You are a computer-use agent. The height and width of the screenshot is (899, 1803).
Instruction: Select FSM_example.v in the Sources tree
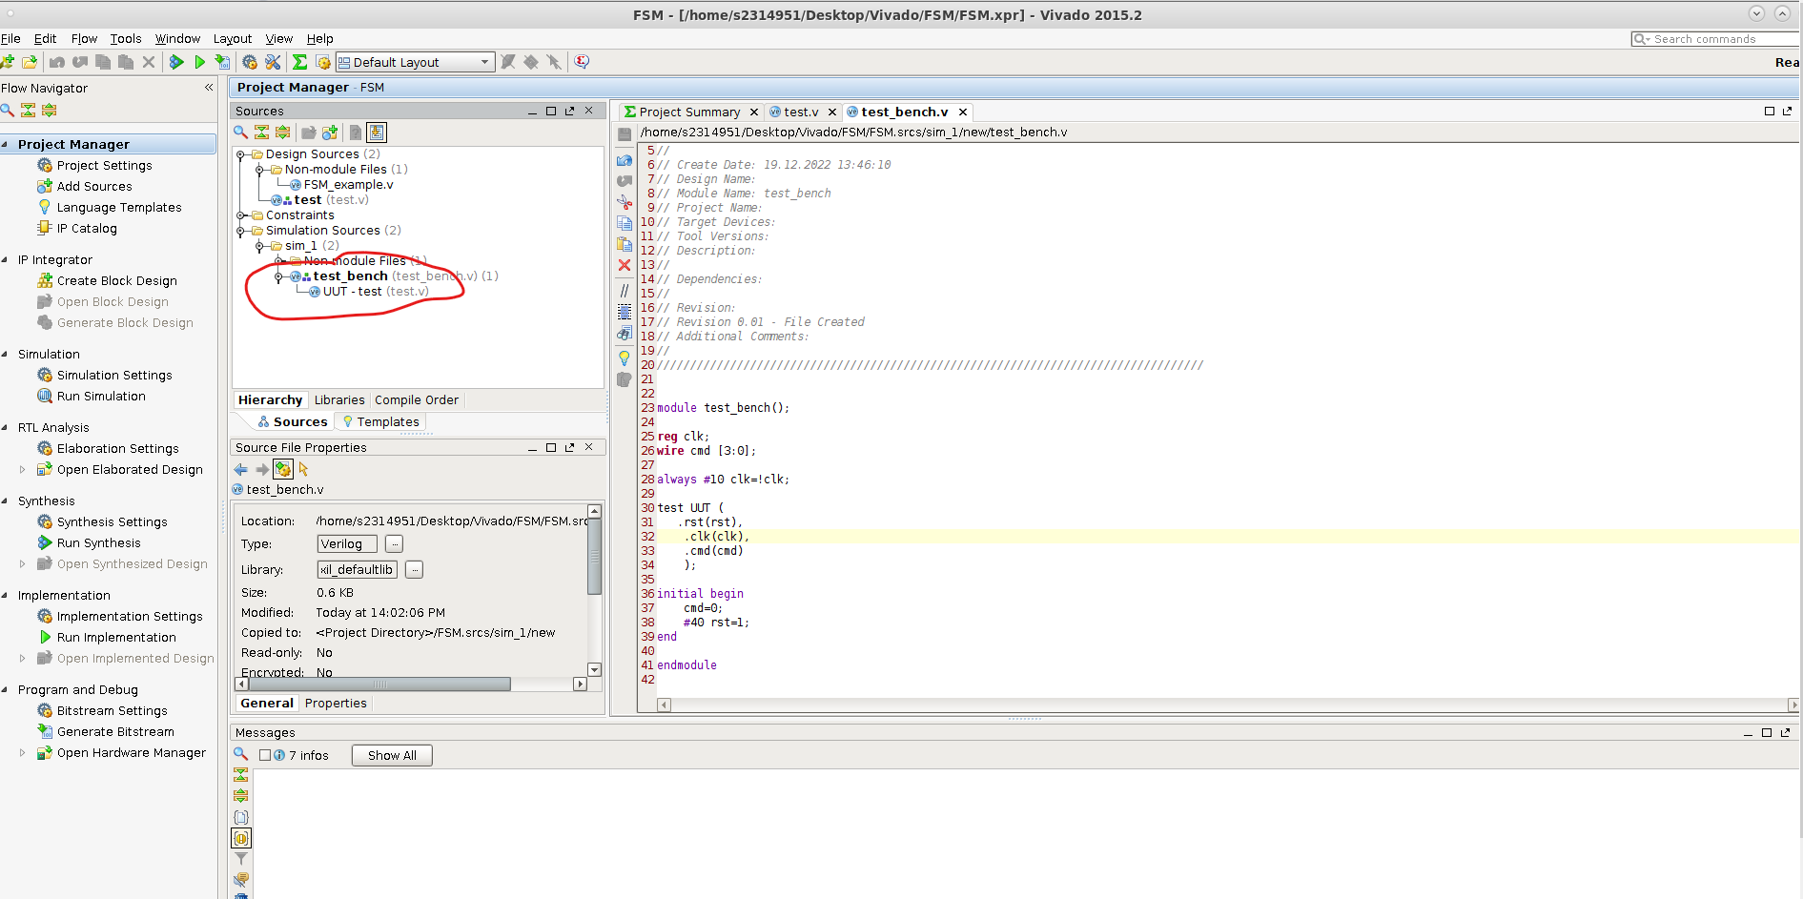click(348, 185)
